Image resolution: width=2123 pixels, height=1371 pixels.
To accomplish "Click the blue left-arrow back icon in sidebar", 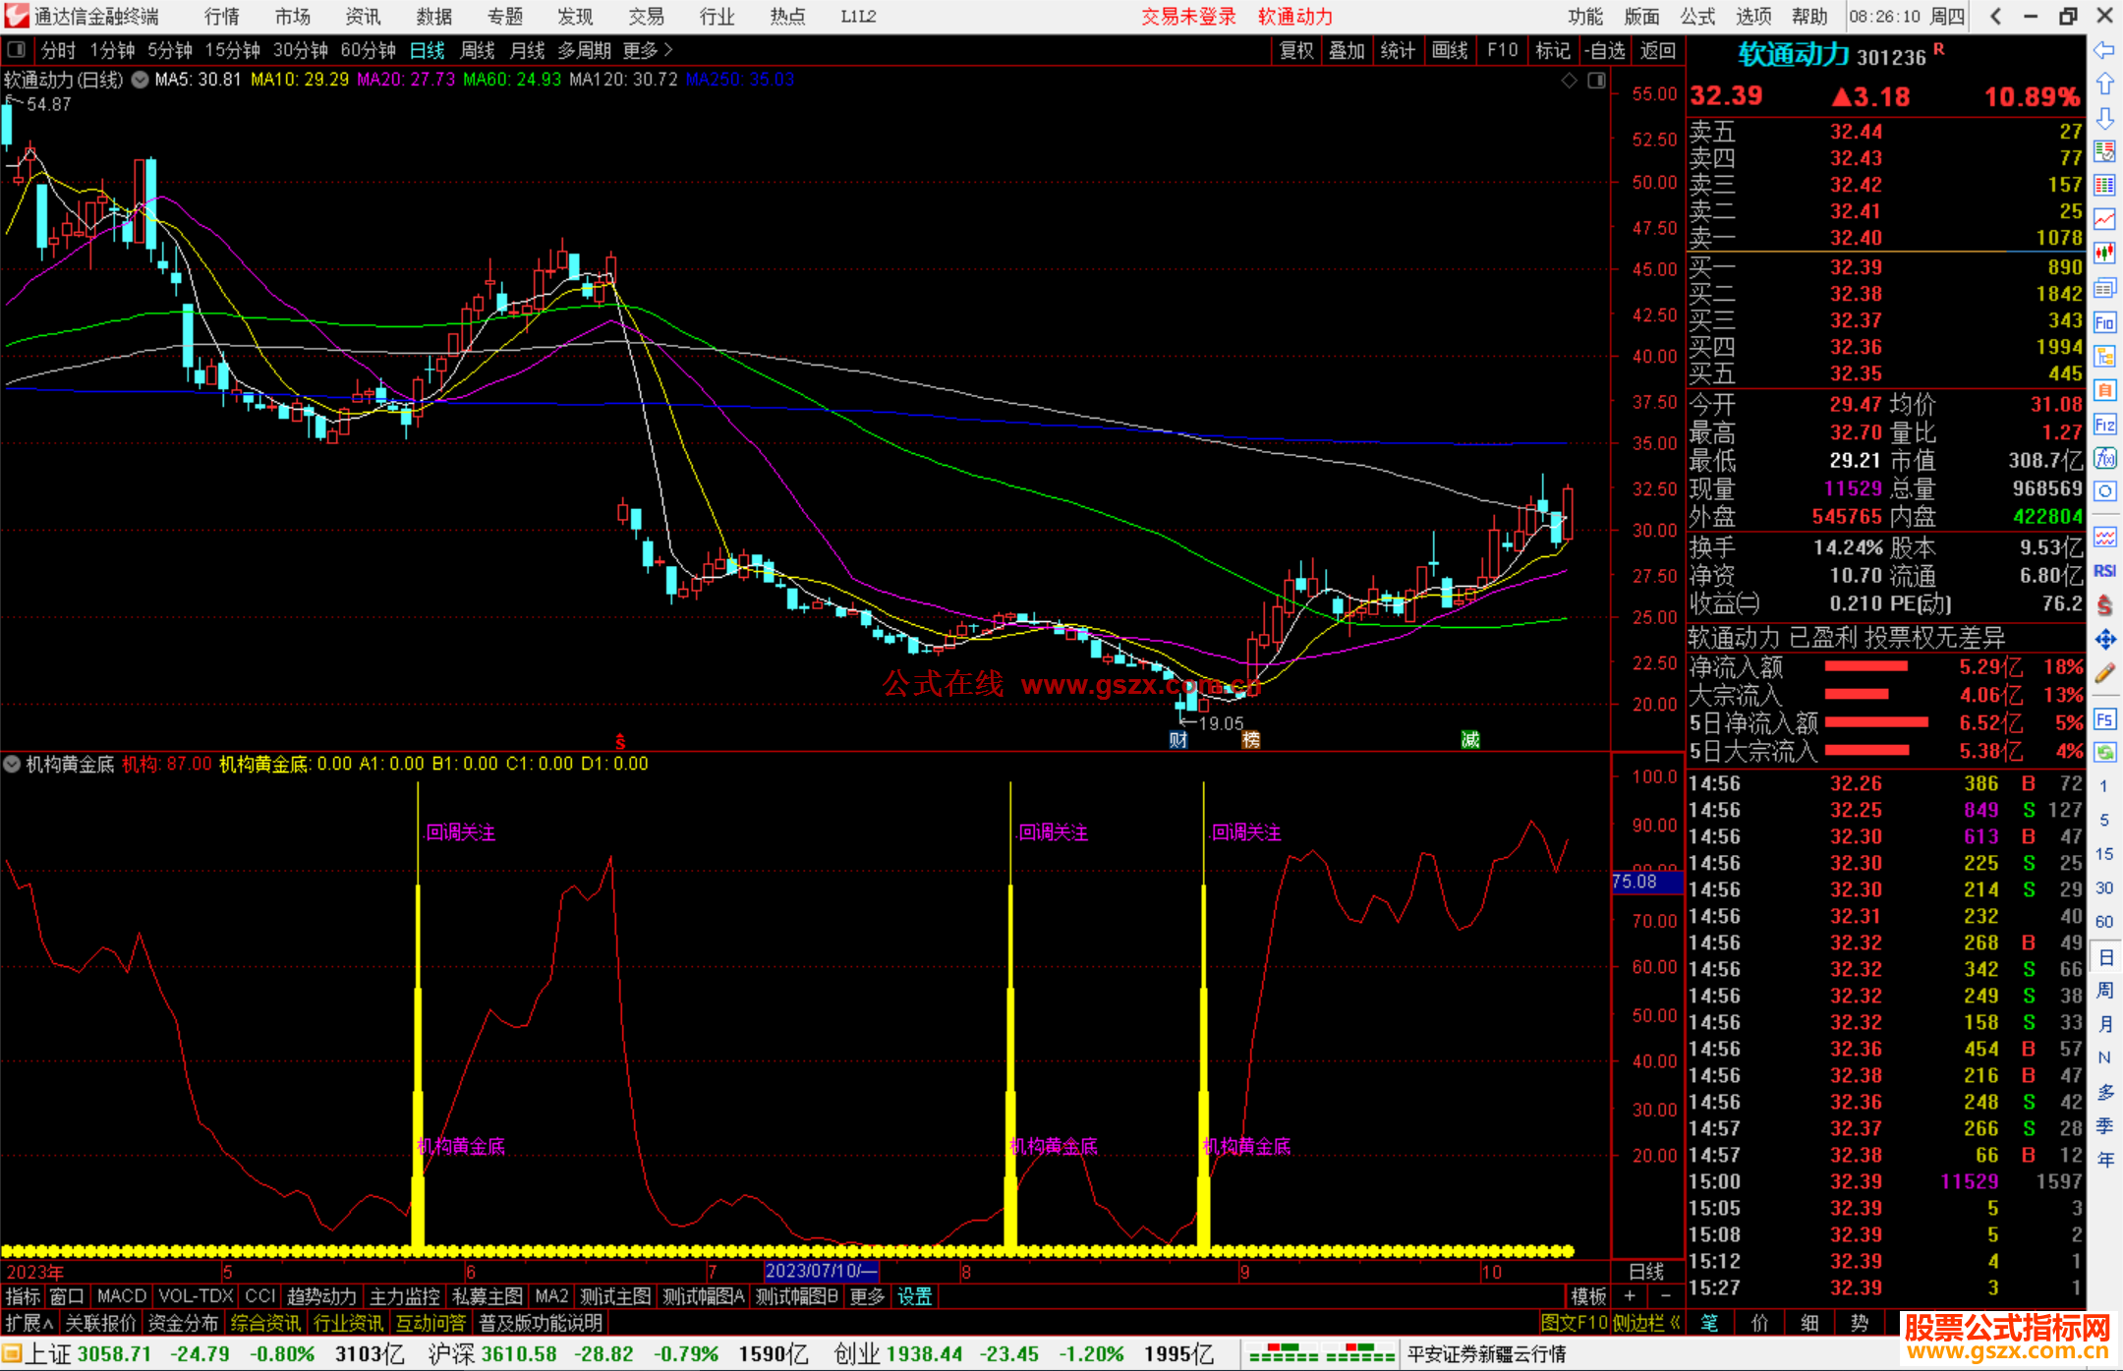I will point(2104,50).
